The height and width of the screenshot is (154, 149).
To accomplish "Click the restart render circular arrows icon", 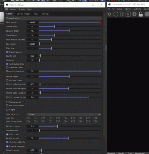I will pos(116,14).
